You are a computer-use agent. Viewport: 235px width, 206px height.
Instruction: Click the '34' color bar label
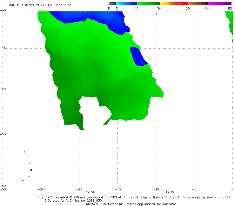click(x=159, y=9)
